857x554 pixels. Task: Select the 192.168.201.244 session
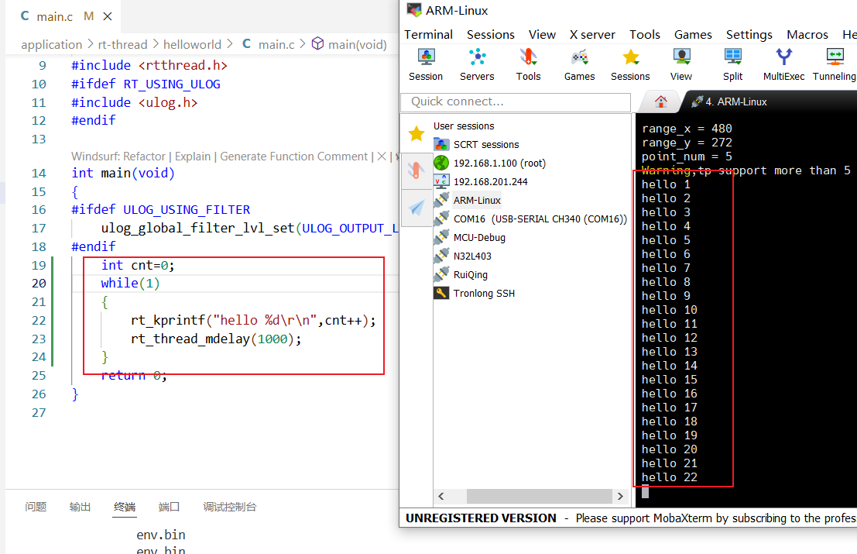tap(481, 181)
